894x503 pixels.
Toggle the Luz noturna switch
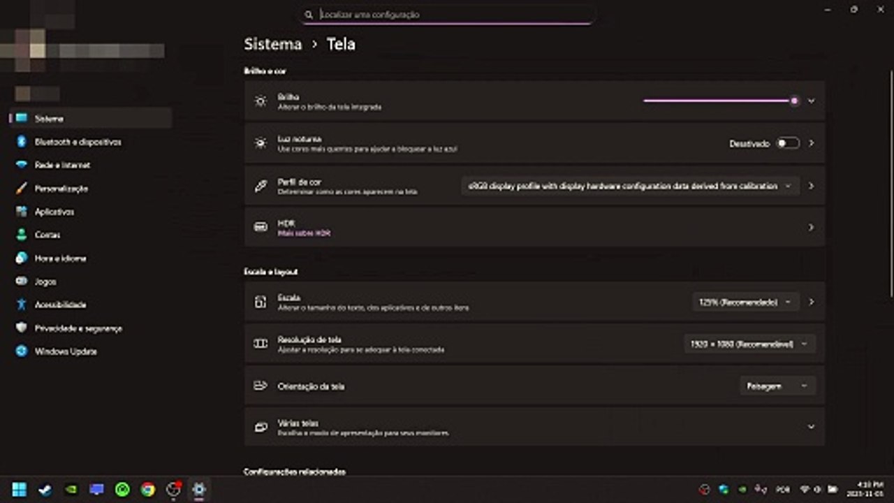pos(788,143)
